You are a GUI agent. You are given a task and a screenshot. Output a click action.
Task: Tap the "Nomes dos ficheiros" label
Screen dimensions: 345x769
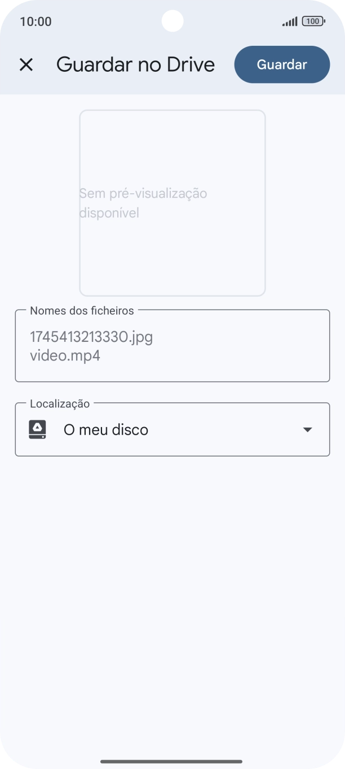tap(82, 311)
